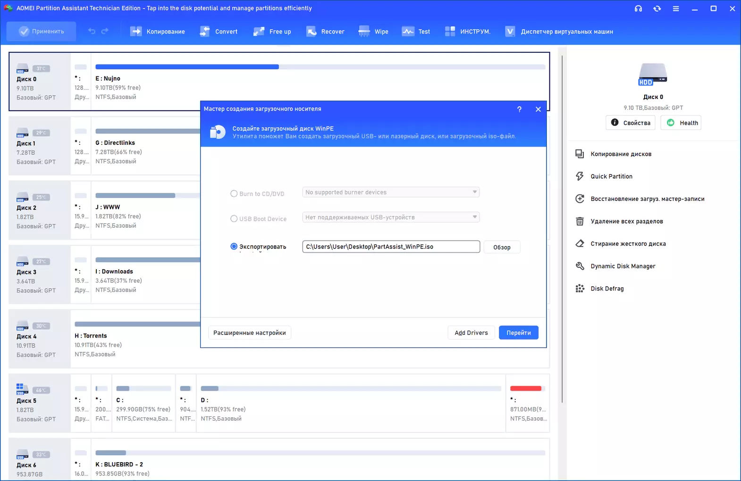Viewport: 741px width, 481px height.
Task: Expand the No supported burner devices dropdown
Action: click(391, 192)
